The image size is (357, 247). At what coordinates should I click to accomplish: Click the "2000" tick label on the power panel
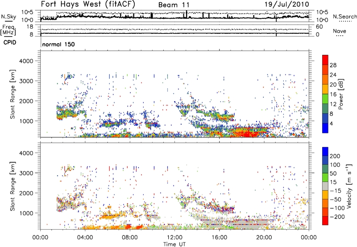[x=26, y=101]
